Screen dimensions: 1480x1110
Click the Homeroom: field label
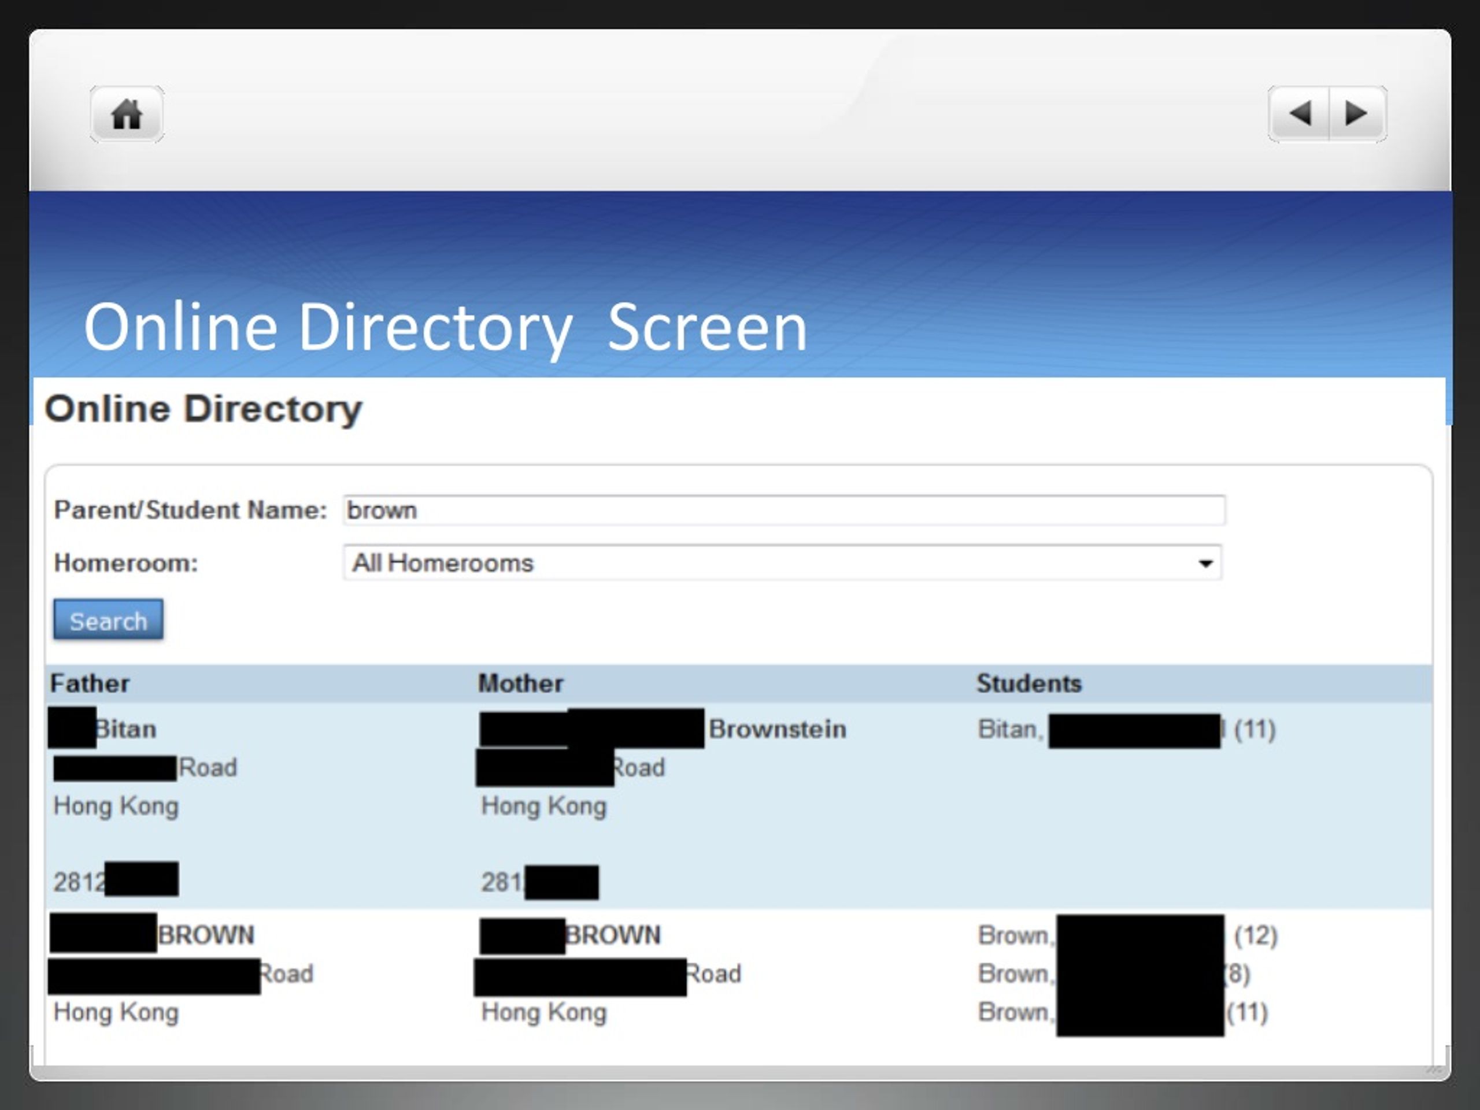(x=126, y=563)
